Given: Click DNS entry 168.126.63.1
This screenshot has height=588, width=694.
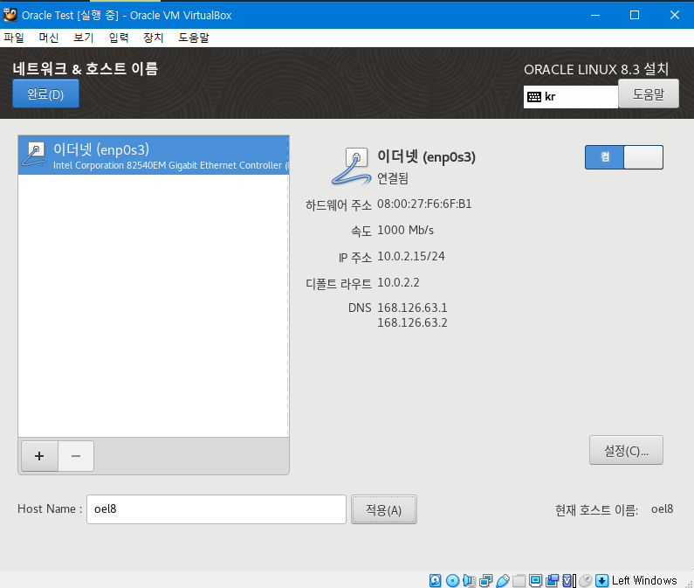Looking at the screenshot, I should click(x=412, y=308).
